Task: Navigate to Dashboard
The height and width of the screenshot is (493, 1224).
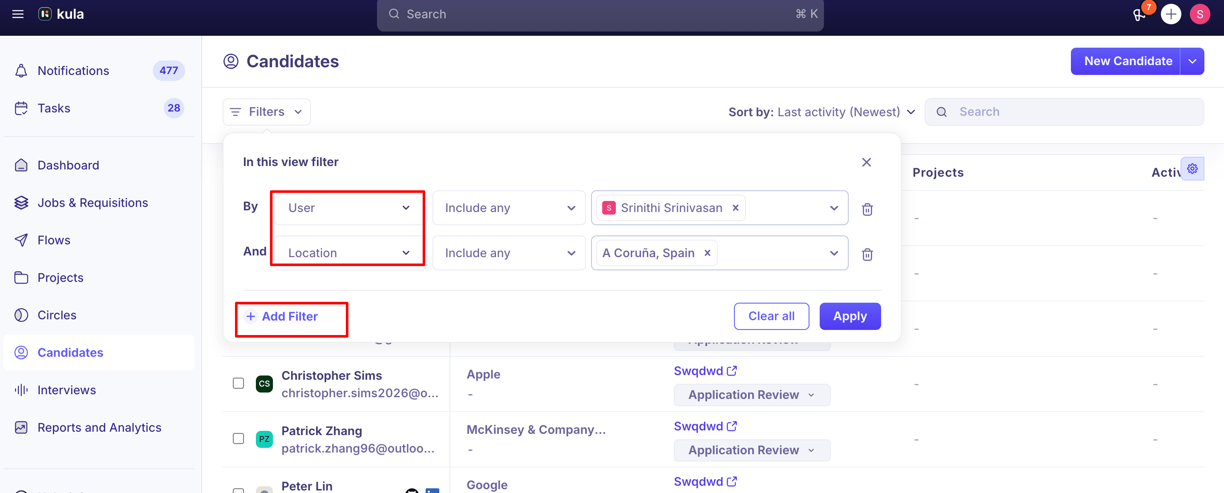Action: coord(99,165)
